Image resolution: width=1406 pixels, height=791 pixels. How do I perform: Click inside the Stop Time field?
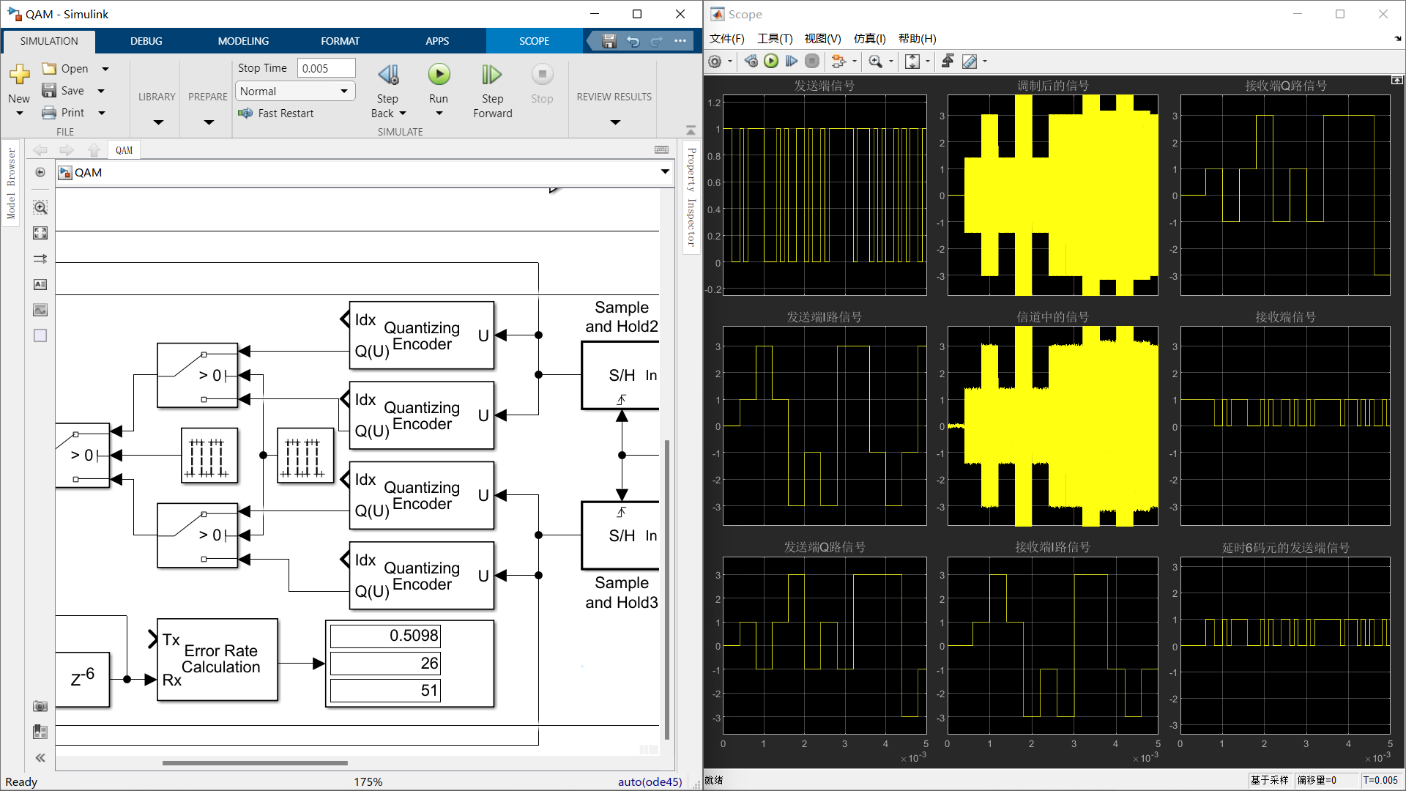(326, 68)
